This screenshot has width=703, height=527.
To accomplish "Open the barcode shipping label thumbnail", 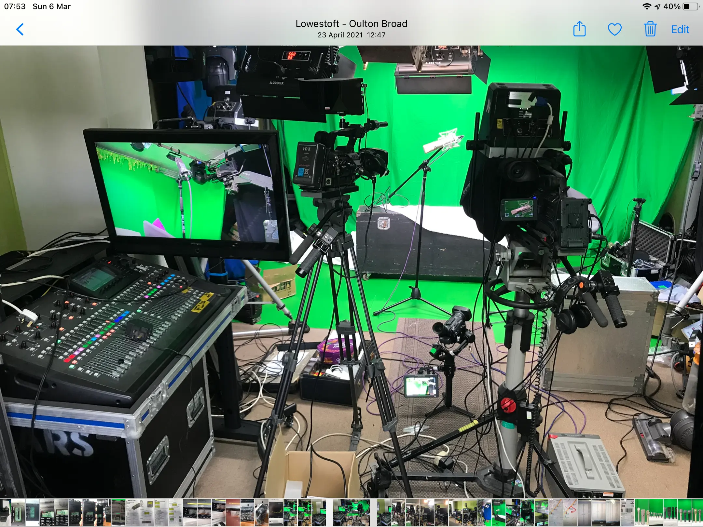I will click(x=627, y=513).
